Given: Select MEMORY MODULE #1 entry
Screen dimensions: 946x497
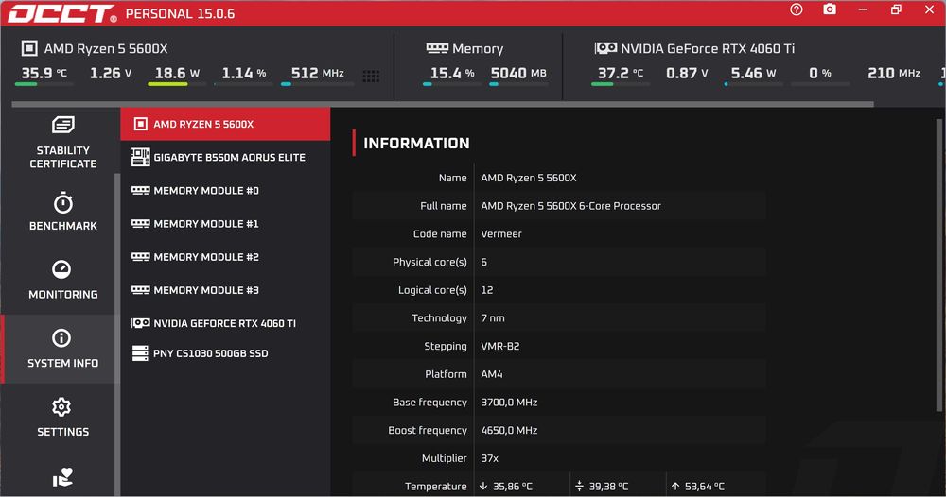Looking at the screenshot, I should click(x=226, y=224).
